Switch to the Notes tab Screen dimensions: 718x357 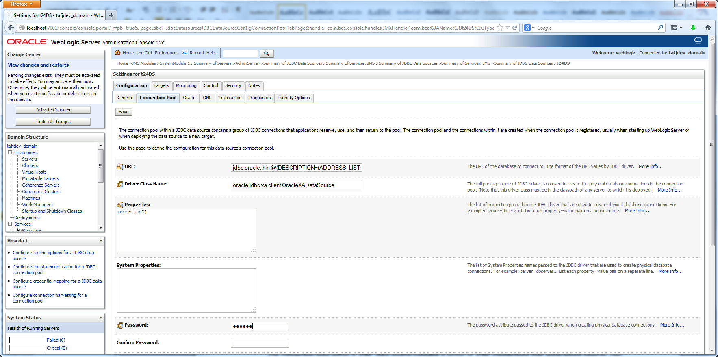[x=254, y=85]
